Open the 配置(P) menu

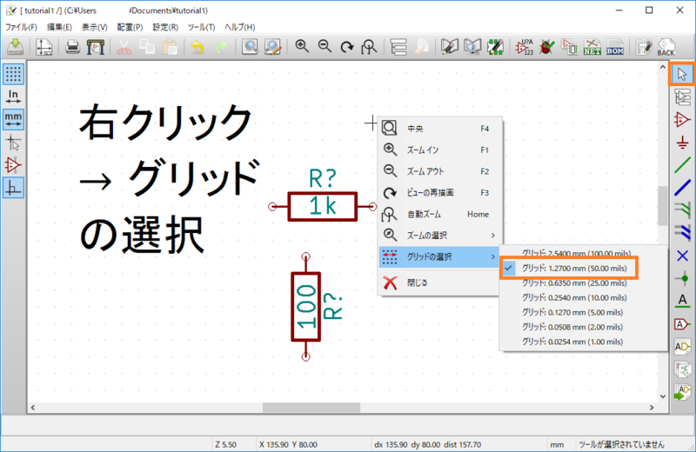click(x=130, y=27)
